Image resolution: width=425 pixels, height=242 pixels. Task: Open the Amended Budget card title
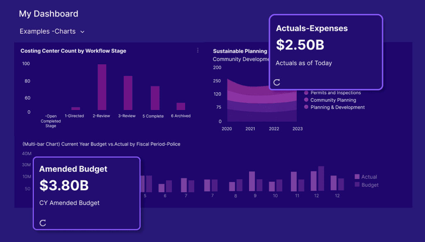(73, 169)
